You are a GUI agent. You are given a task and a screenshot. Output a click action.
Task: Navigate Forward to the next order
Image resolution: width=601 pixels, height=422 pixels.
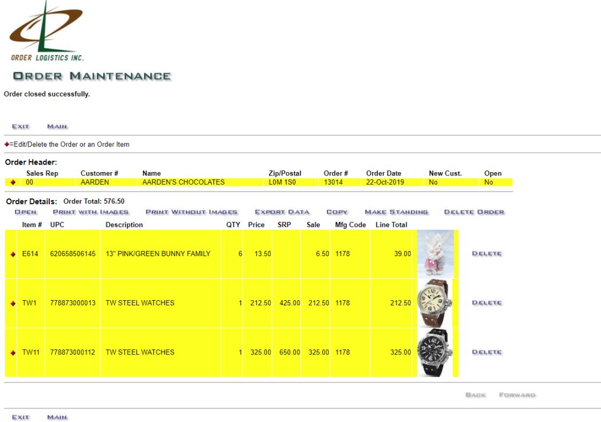[517, 395]
